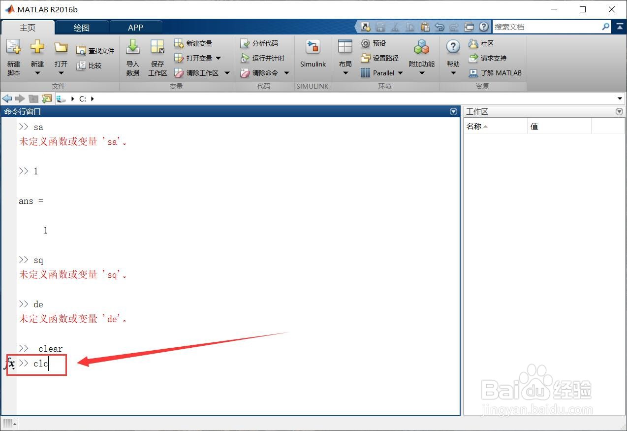Click 运行并计时 (Run and Time)
627x431 pixels.
(262, 58)
